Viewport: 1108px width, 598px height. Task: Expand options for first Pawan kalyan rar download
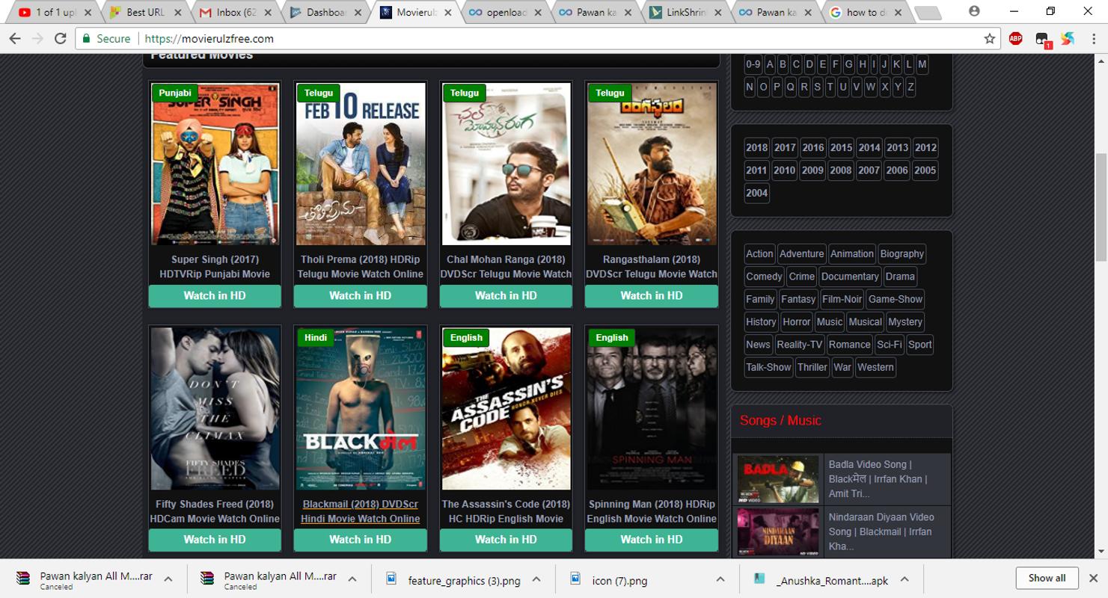tap(168, 579)
